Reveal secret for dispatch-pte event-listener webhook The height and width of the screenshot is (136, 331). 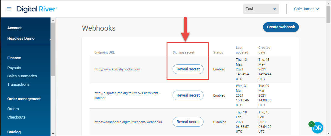click(x=188, y=95)
